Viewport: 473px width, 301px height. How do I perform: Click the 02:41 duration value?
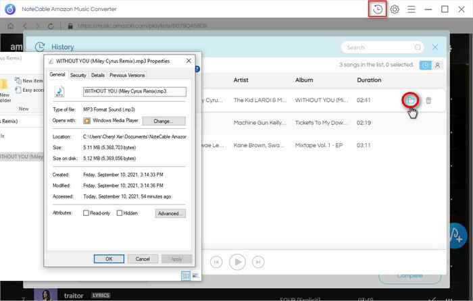(x=364, y=101)
